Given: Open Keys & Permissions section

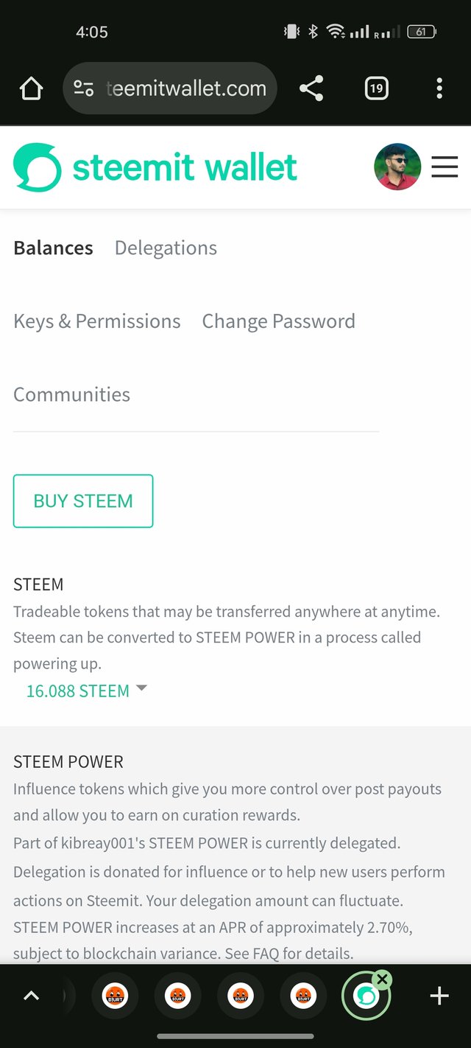Looking at the screenshot, I should pyautogui.click(x=97, y=321).
